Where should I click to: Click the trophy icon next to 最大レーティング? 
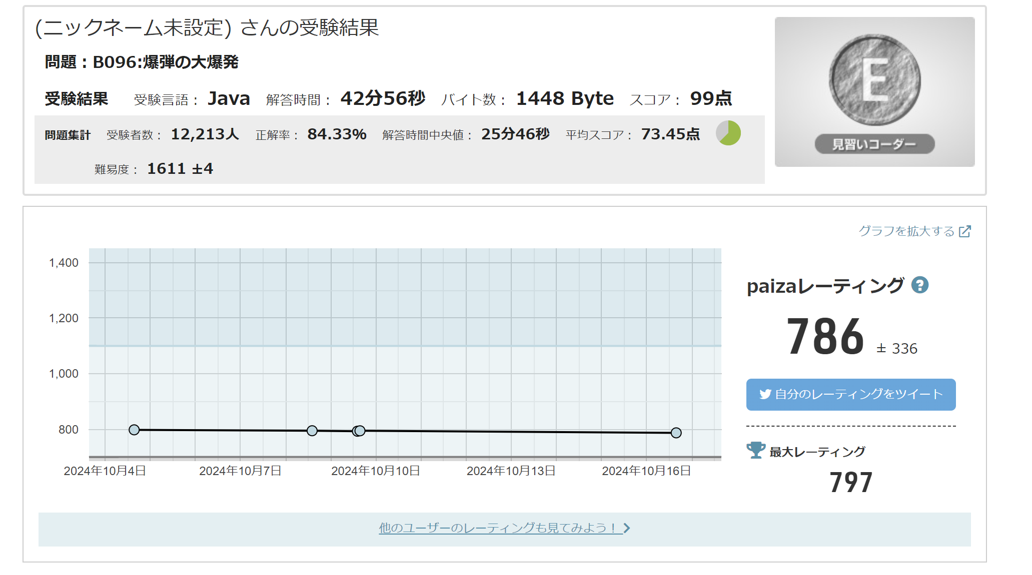point(755,450)
